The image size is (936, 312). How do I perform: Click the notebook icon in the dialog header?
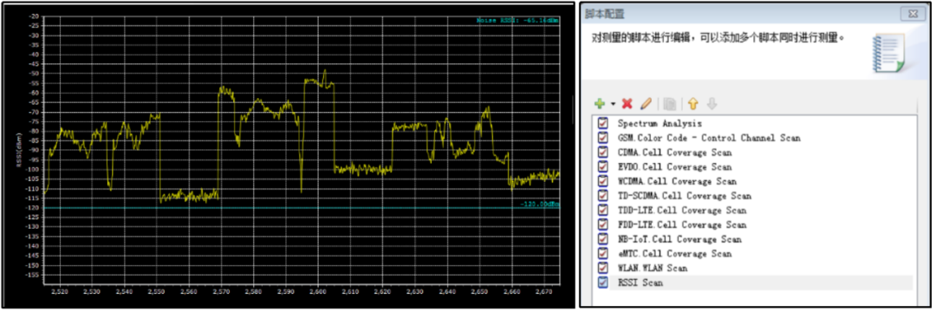point(888,53)
